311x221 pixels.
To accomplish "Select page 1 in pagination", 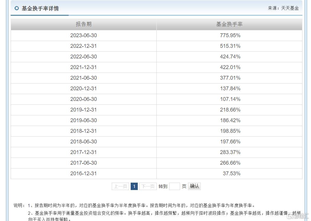I will (134, 186).
